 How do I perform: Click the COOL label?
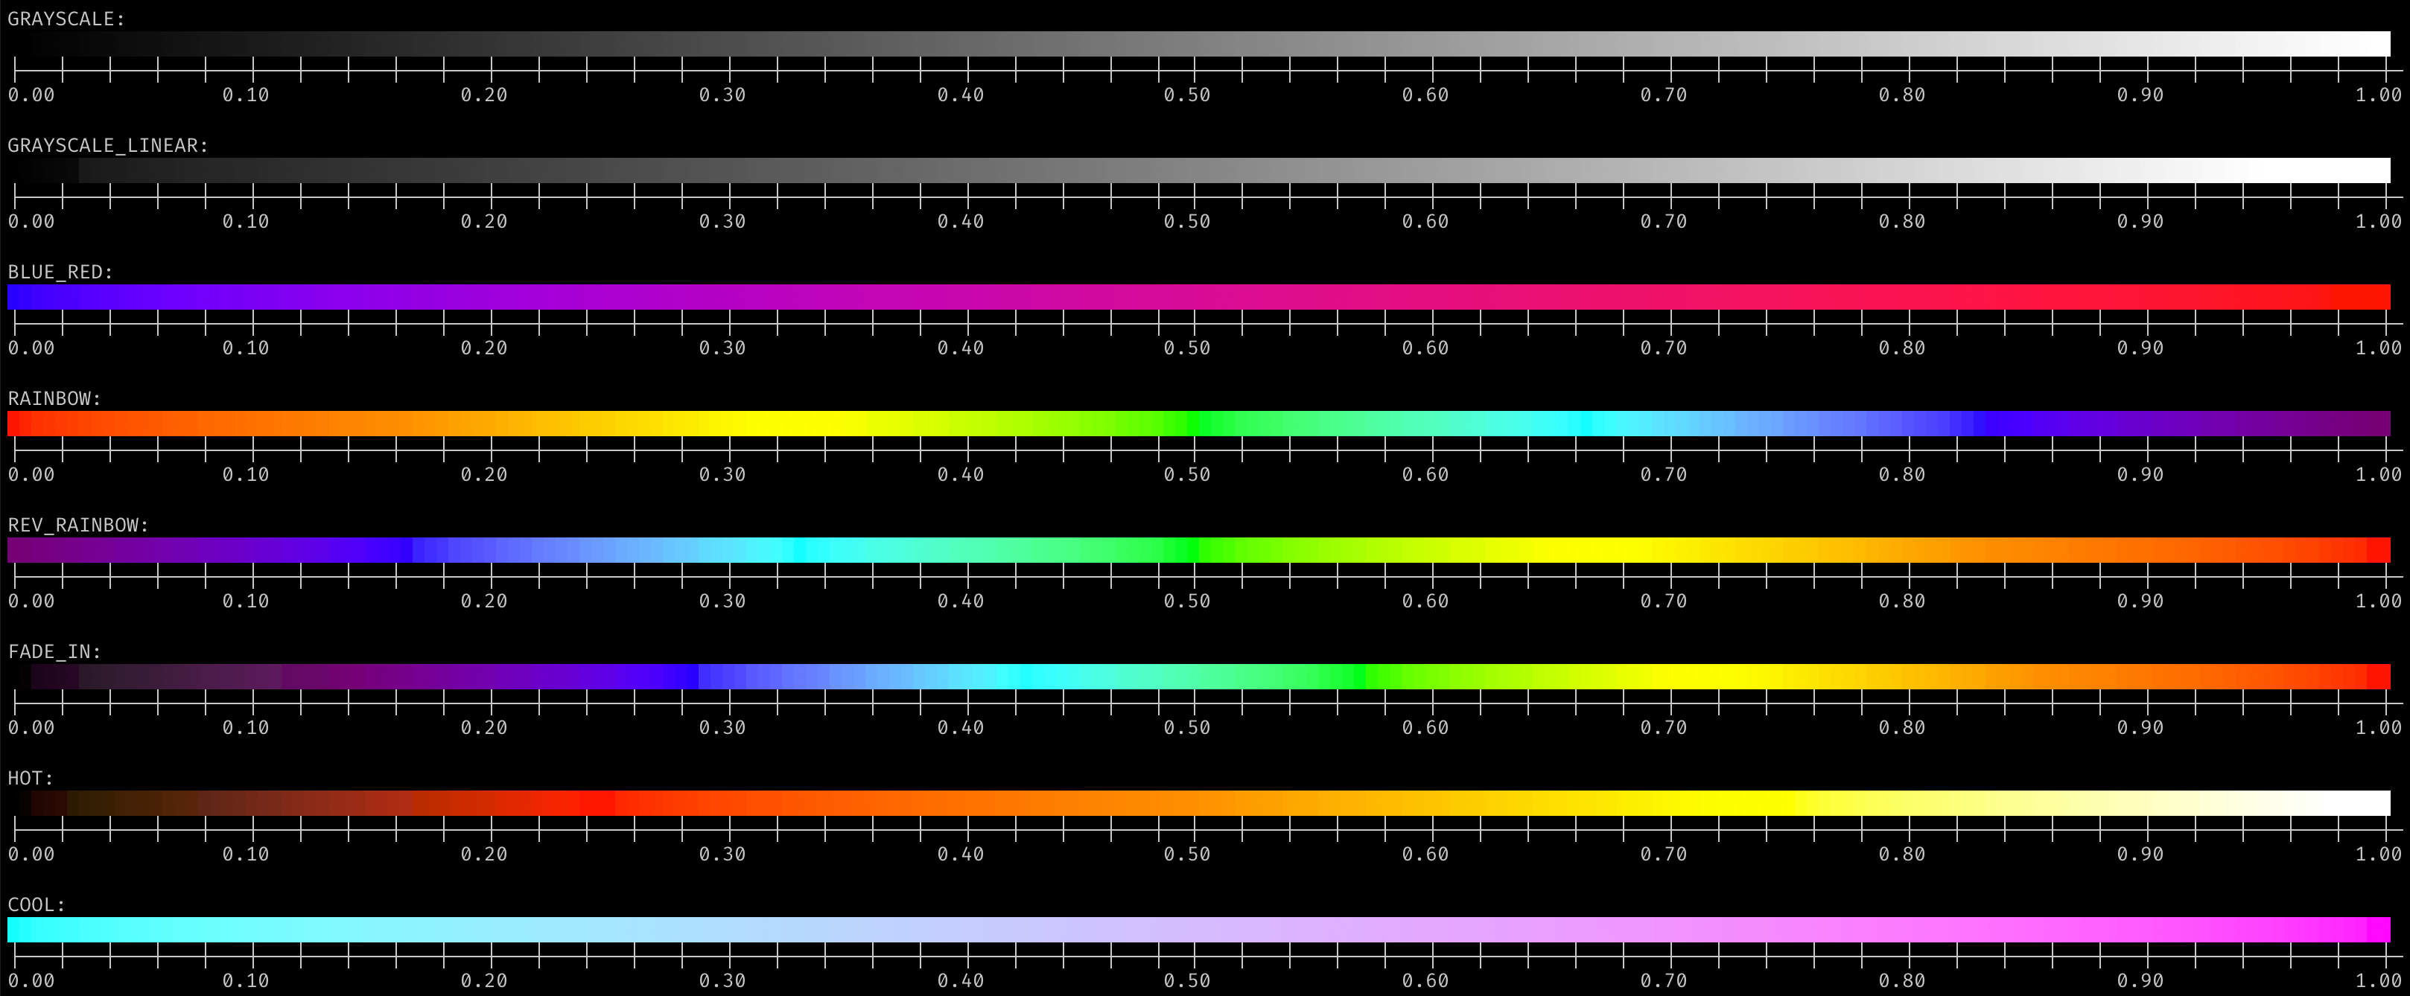tap(31, 904)
